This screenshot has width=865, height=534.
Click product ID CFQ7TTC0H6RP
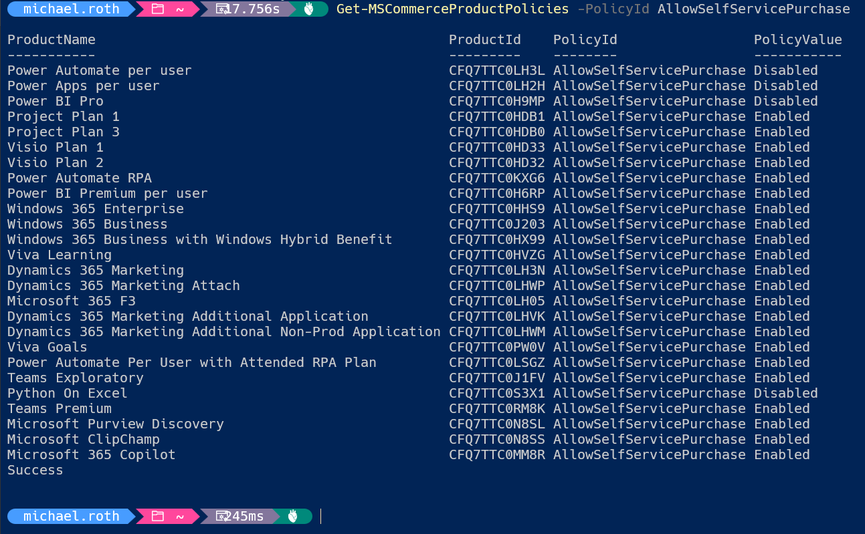point(497,193)
